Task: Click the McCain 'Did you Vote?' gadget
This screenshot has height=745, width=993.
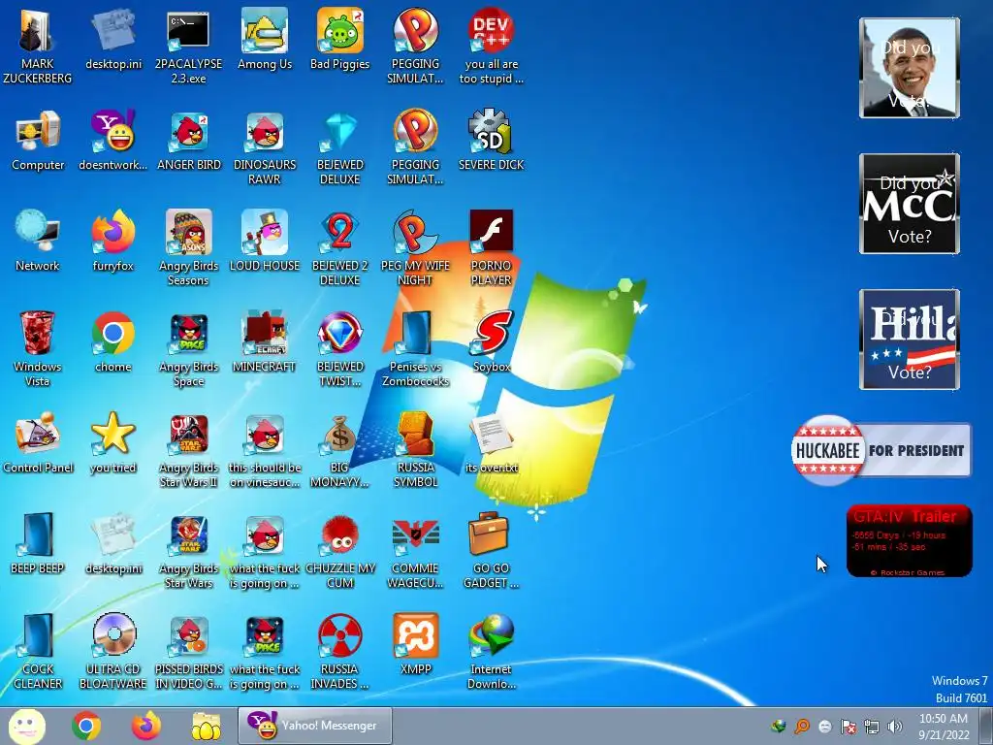Action: [x=910, y=204]
